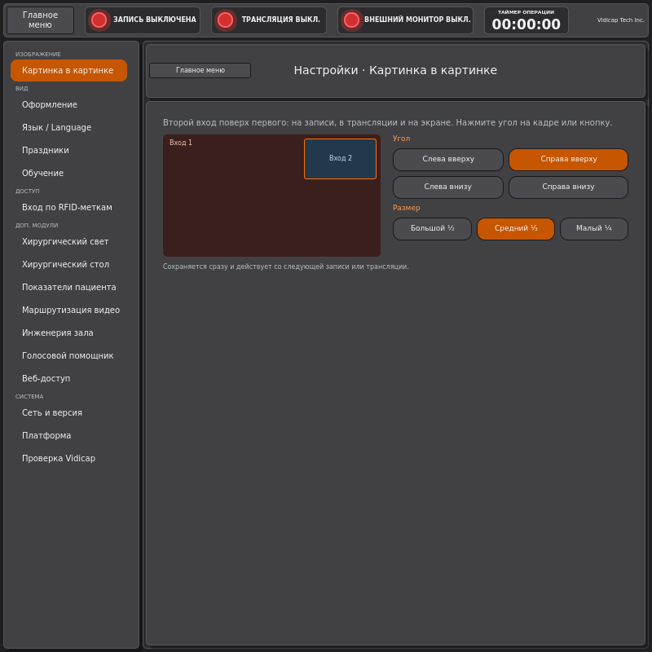The width and height of the screenshot is (652, 652).
Task: Toggle recording via ЗАПИСЬ ВЫКЛЮЧЕНА label
Action: point(155,20)
